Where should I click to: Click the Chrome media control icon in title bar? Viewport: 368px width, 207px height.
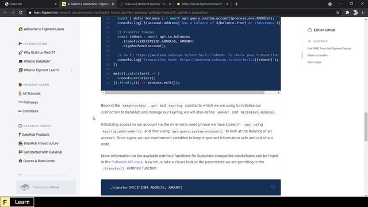[x=330, y=4]
